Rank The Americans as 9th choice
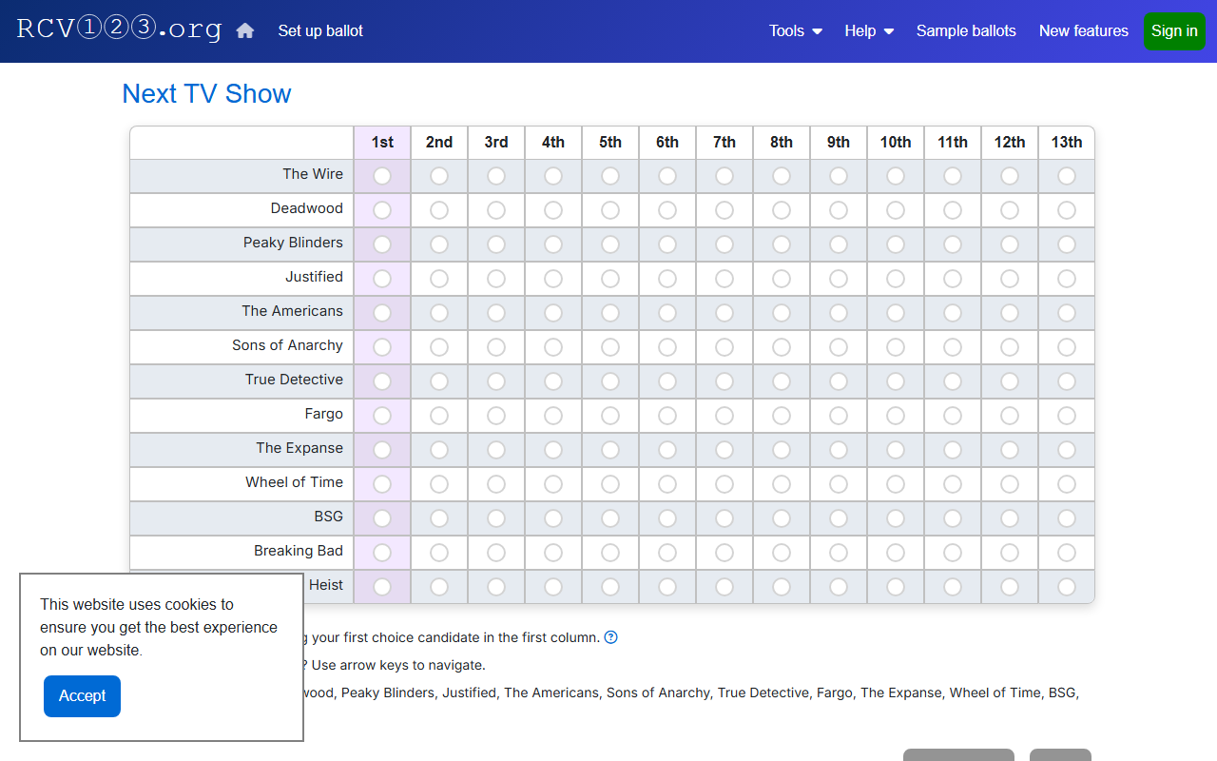The image size is (1217, 761). (x=839, y=313)
